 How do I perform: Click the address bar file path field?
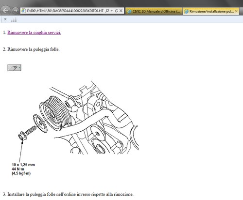(65, 11)
